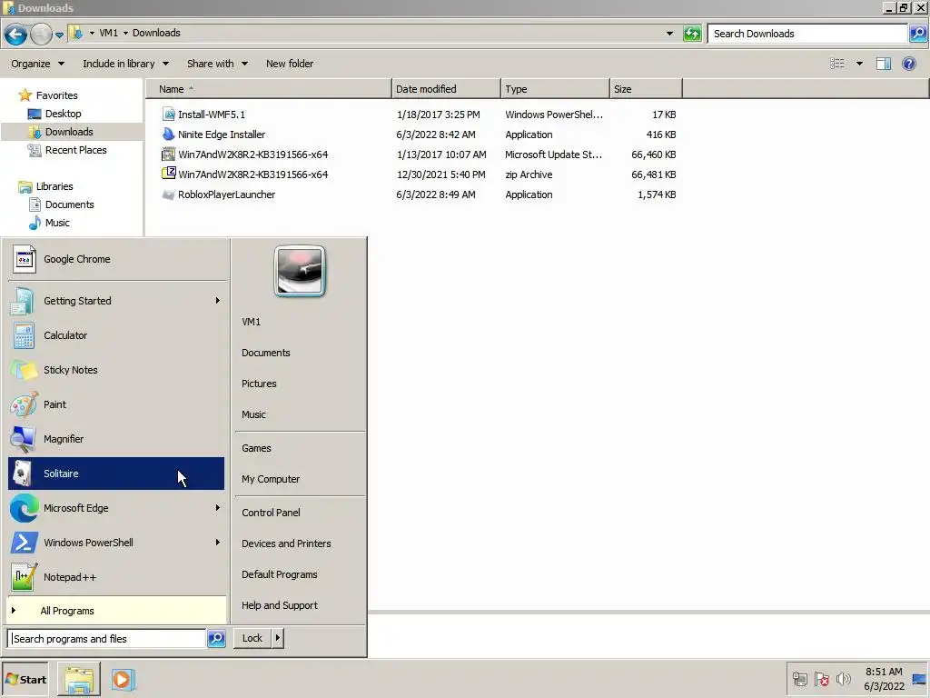Open Google Chrome from Start menu
The image size is (930, 698).
(116, 259)
